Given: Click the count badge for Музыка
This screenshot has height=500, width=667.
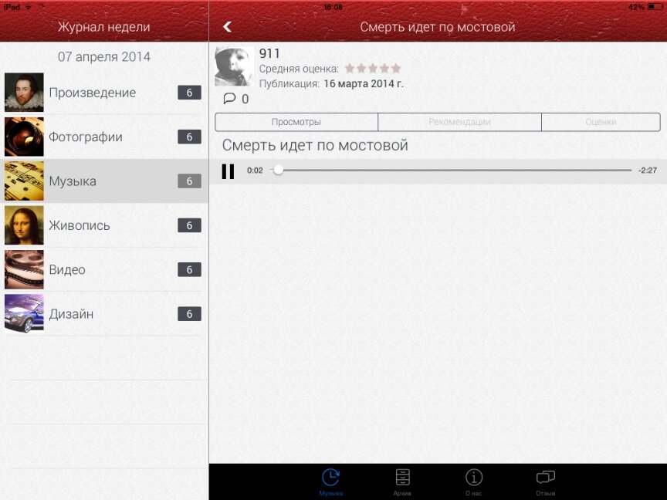Looking at the screenshot, I should 189,181.
